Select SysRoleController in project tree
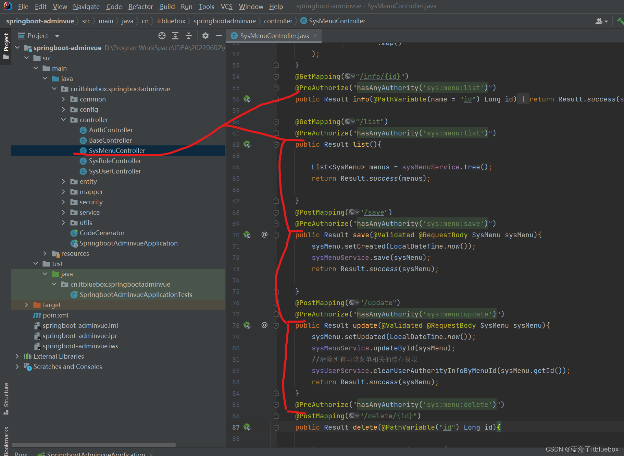The height and width of the screenshot is (456, 624). coord(115,161)
